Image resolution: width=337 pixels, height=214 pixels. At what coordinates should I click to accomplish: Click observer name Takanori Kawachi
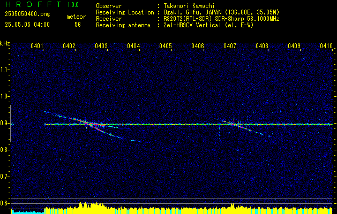click(x=189, y=6)
